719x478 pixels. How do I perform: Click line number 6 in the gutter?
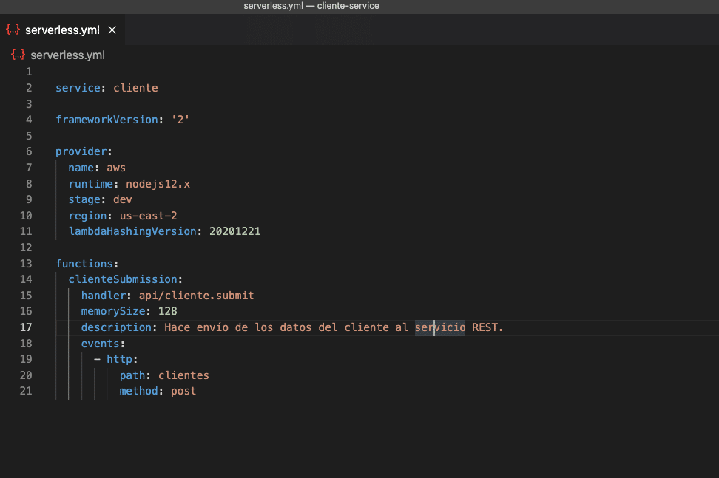point(29,151)
